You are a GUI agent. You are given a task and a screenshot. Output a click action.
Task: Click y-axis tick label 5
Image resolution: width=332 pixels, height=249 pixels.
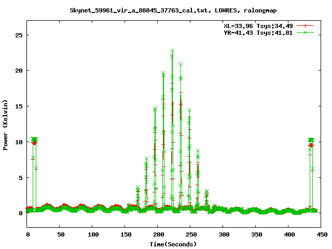(21, 178)
